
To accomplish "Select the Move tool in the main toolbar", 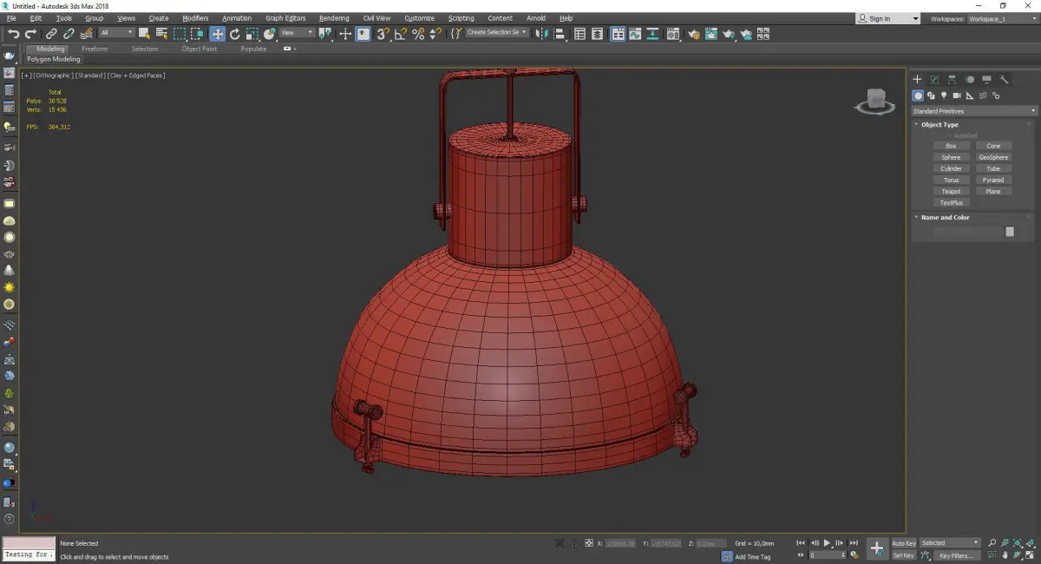I will 217,34.
